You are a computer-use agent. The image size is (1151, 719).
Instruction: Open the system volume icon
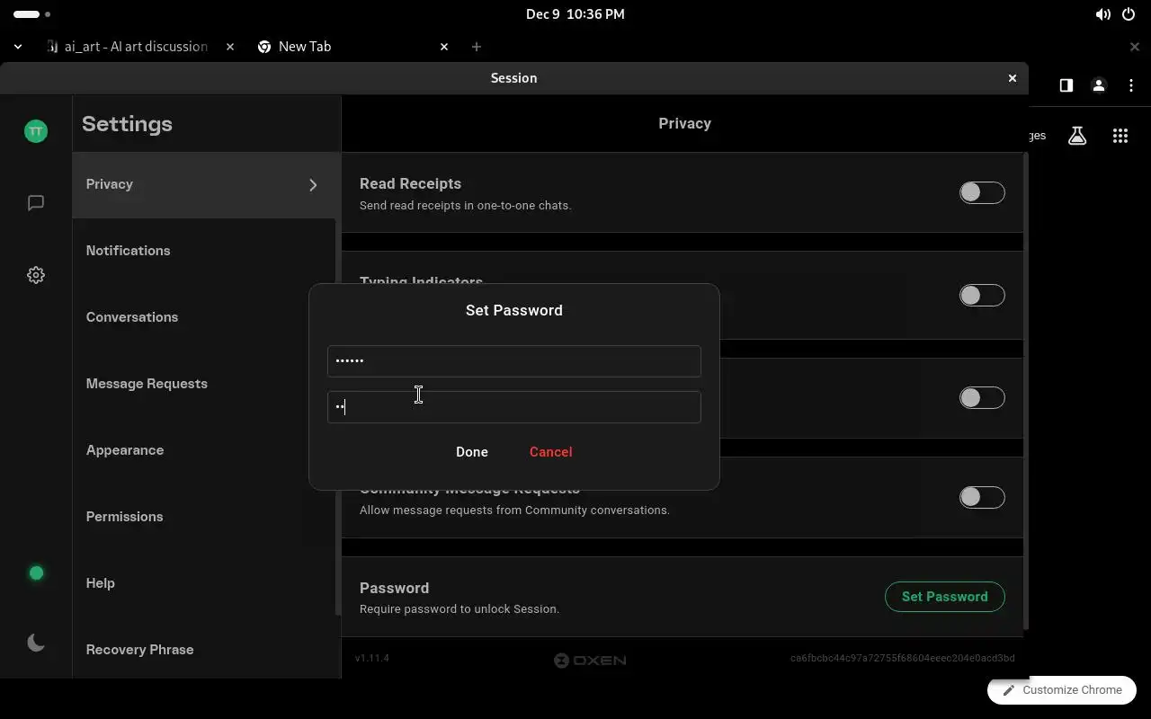click(x=1102, y=14)
